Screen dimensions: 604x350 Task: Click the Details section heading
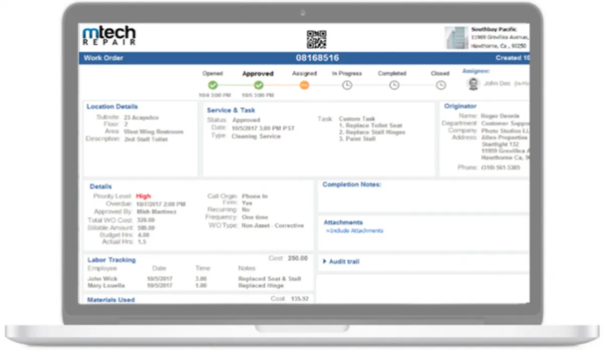click(x=101, y=187)
